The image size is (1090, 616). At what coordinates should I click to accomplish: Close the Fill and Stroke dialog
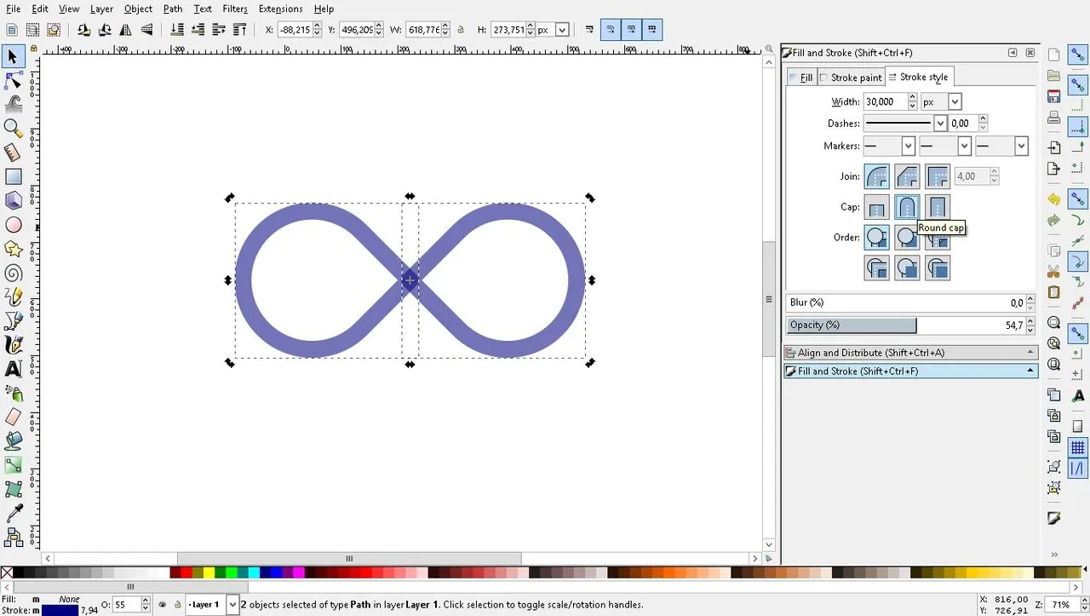tap(1030, 53)
